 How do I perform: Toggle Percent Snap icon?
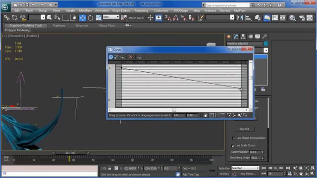pos(183,18)
